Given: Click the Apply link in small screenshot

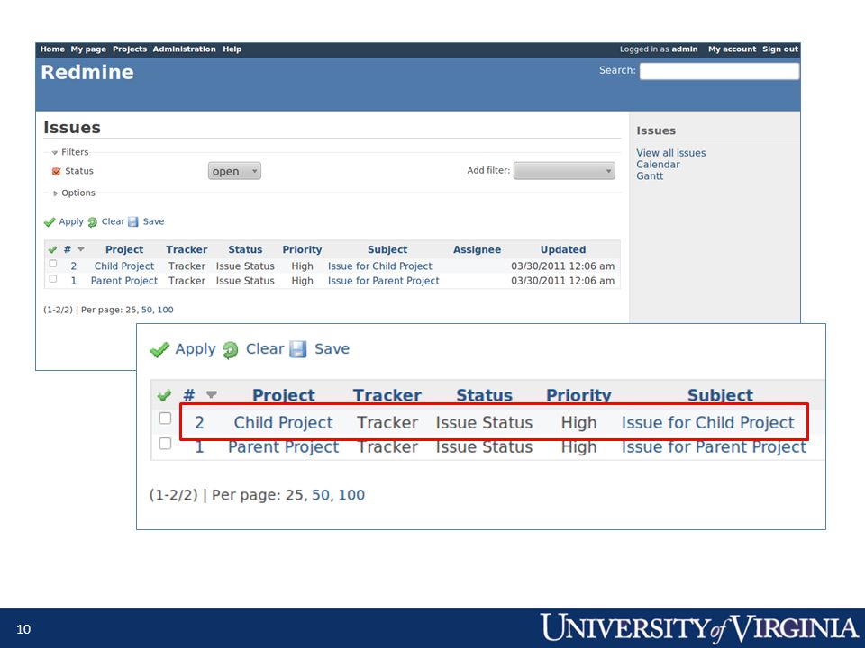Looking at the screenshot, I should 71,221.
